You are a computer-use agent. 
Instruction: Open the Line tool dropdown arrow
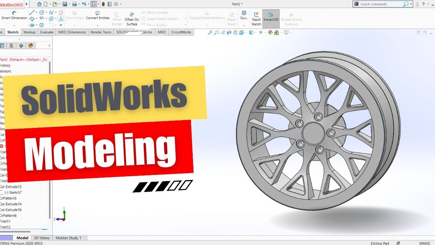point(36,13)
